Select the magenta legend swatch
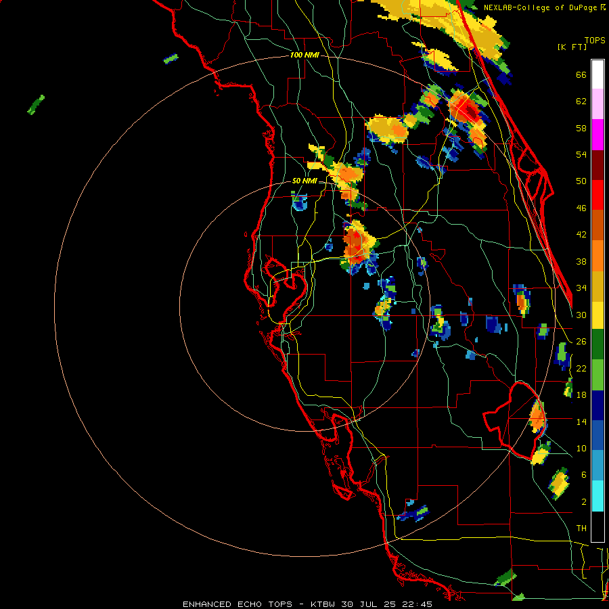The width and height of the screenshot is (609, 609). click(x=597, y=135)
